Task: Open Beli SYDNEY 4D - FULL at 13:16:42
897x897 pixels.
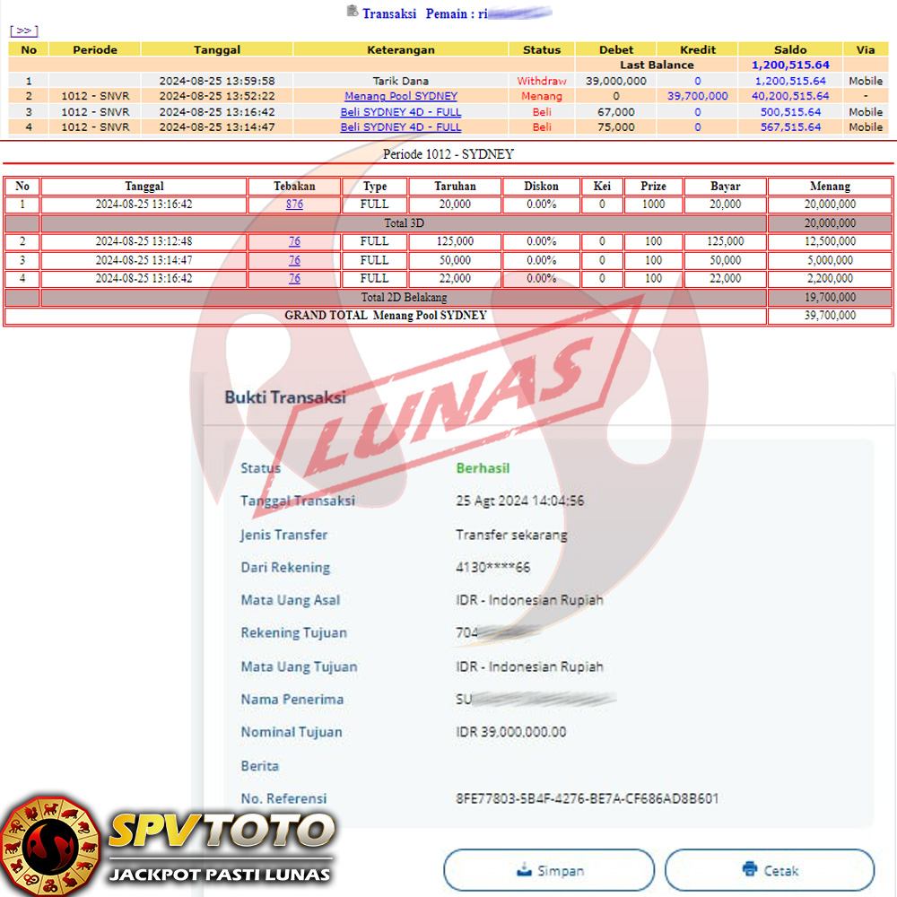Action: (x=401, y=112)
